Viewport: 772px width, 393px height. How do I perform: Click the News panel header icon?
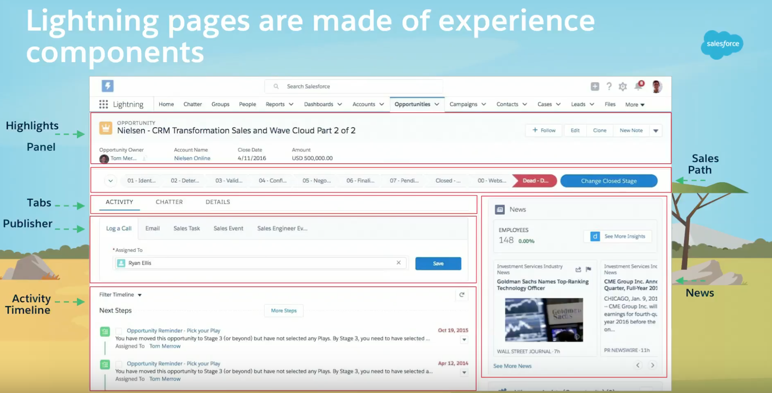pyautogui.click(x=500, y=210)
